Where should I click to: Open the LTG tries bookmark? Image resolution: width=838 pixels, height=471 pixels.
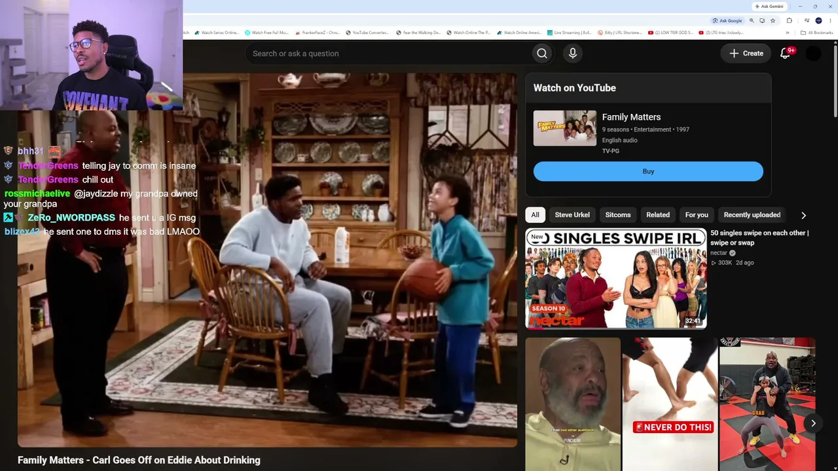[x=721, y=33]
